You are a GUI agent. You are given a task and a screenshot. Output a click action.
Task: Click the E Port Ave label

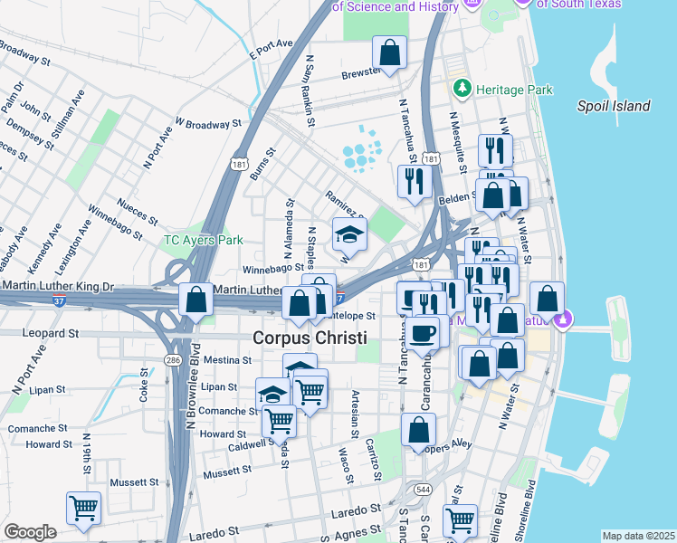272,49
